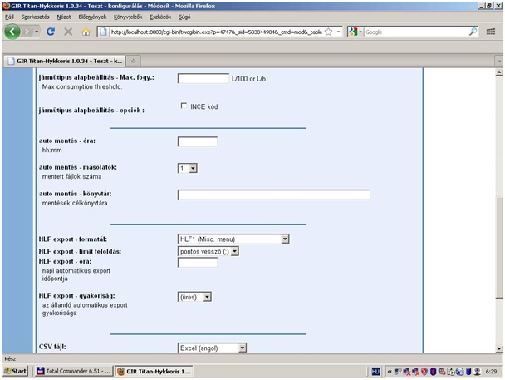Open the auto mentés - másolatok dropdown

(x=188, y=168)
